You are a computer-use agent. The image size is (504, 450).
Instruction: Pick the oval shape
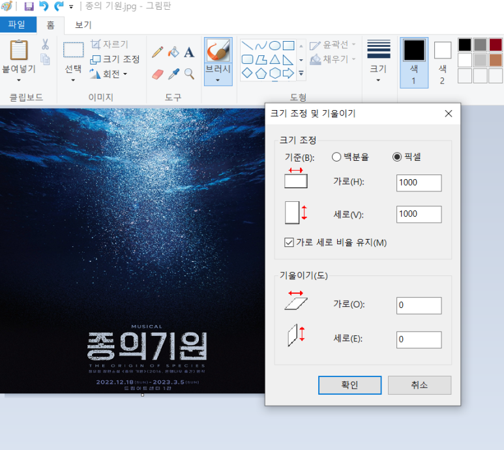[274, 46]
